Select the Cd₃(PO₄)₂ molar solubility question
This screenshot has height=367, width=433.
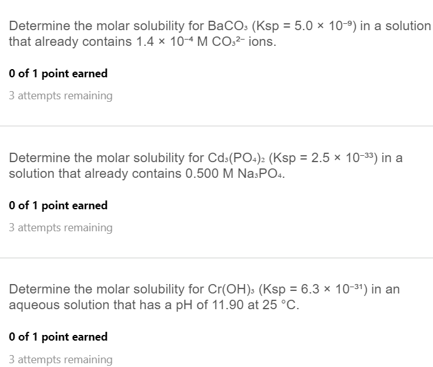coord(206,166)
